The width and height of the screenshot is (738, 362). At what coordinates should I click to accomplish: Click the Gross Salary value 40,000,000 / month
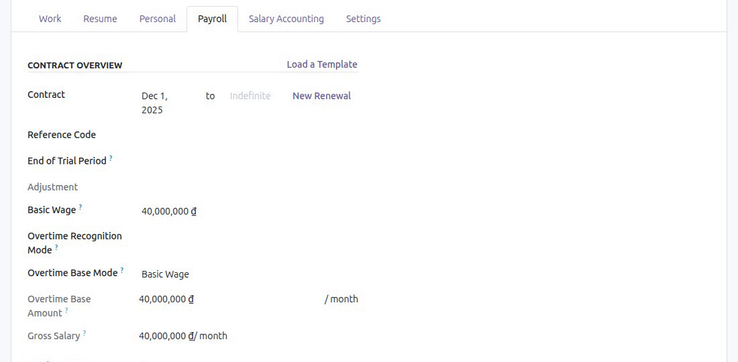pyautogui.click(x=183, y=336)
